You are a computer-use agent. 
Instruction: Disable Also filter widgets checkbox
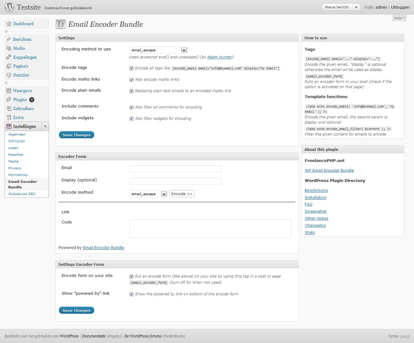(131, 119)
